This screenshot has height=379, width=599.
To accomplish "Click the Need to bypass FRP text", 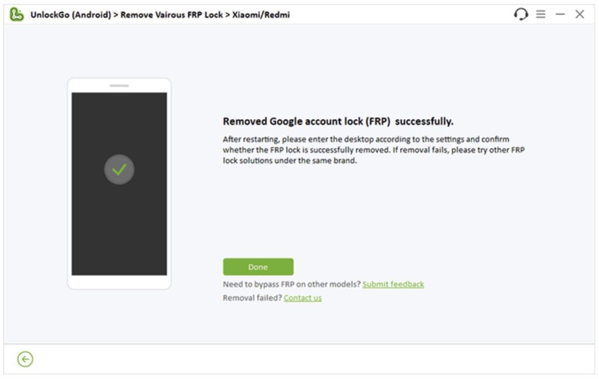I will point(291,284).
